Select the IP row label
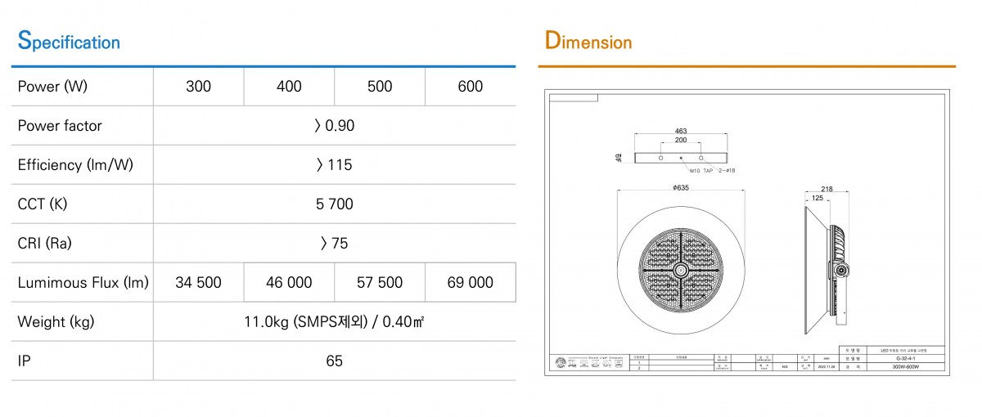982x417 pixels. tap(24, 361)
